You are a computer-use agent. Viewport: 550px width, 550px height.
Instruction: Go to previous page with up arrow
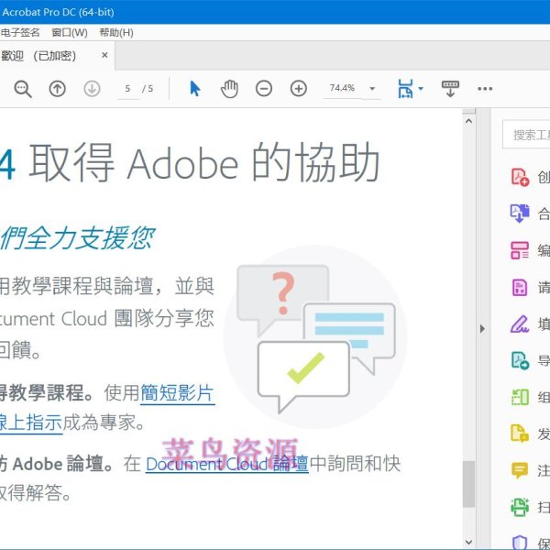(x=57, y=89)
